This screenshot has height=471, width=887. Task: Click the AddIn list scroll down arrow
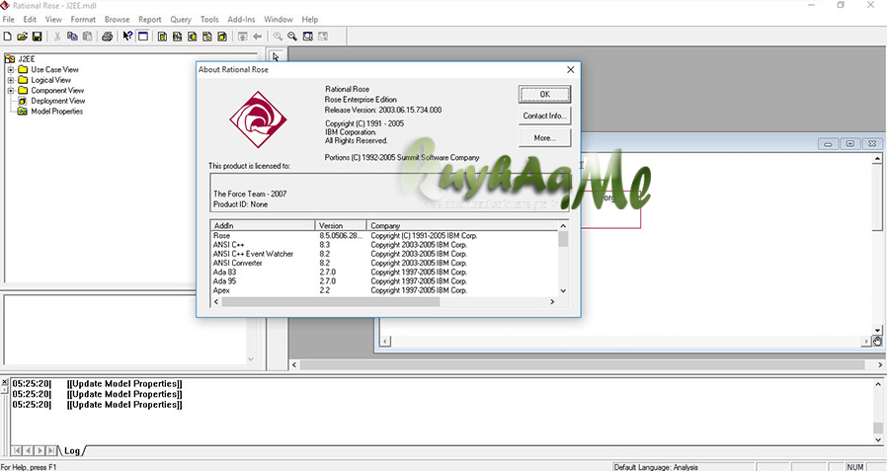(563, 290)
